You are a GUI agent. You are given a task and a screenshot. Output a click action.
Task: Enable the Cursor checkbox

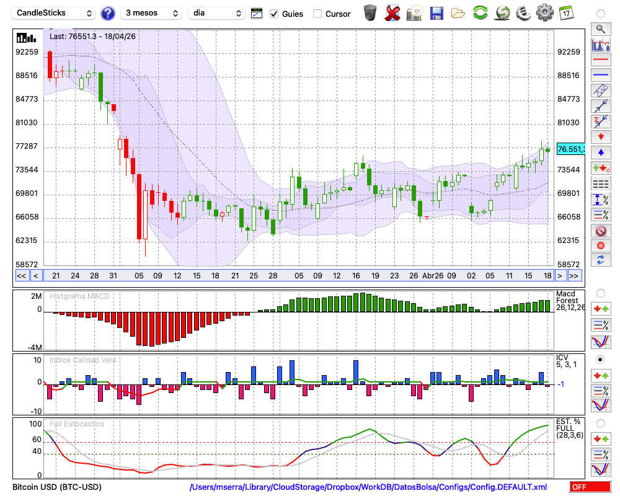click(317, 14)
